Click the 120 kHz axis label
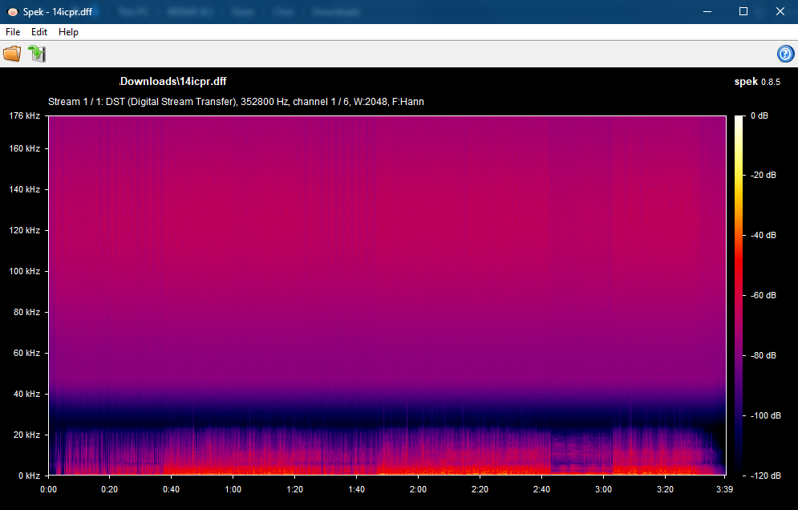798x510 pixels. click(24, 230)
